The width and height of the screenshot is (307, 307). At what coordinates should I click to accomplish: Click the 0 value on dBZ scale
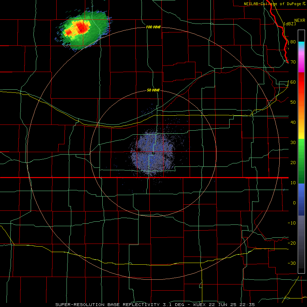[294, 203]
